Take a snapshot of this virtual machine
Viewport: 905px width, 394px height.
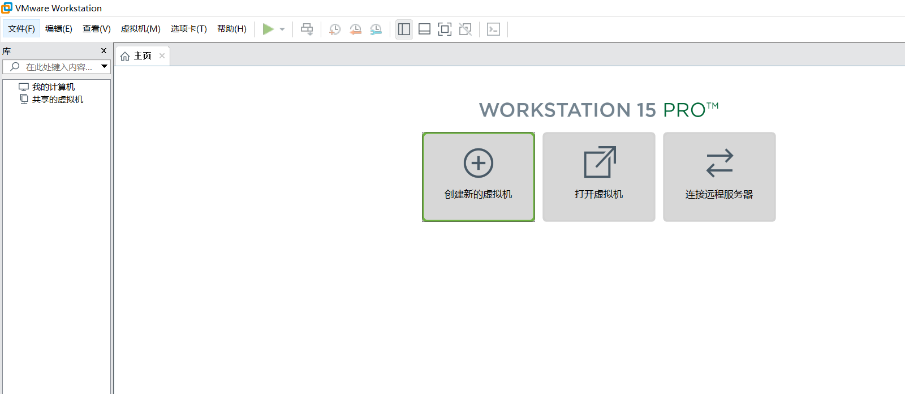point(335,29)
